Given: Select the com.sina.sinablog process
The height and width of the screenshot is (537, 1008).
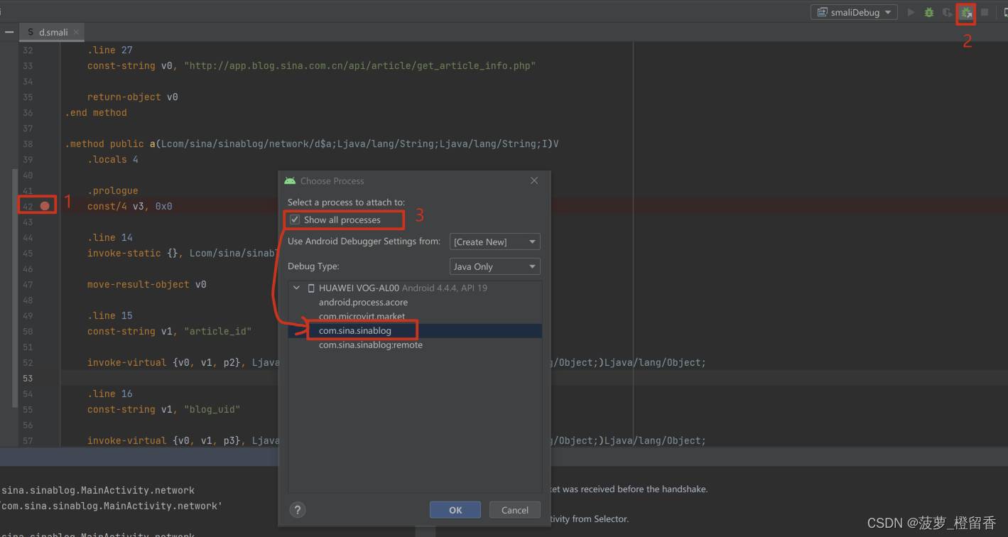Looking at the screenshot, I should [x=355, y=330].
